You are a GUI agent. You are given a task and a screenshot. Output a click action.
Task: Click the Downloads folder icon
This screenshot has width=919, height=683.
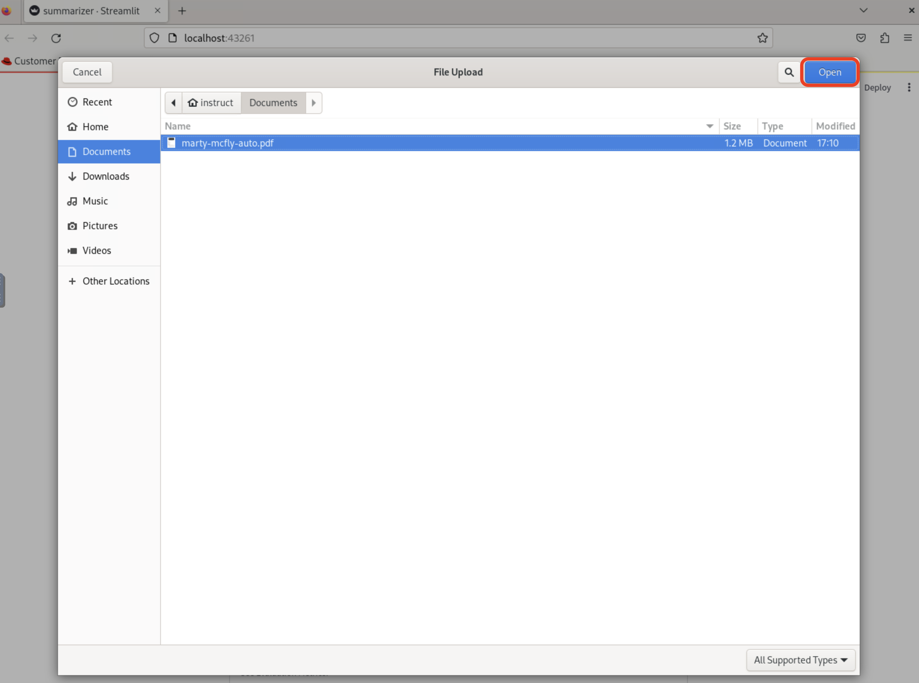[x=72, y=175]
